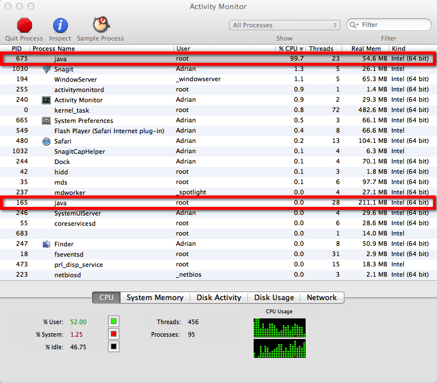Image resolution: width=437 pixels, height=383 pixels.
Task: Select the Dock process row
Action: click(x=218, y=162)
